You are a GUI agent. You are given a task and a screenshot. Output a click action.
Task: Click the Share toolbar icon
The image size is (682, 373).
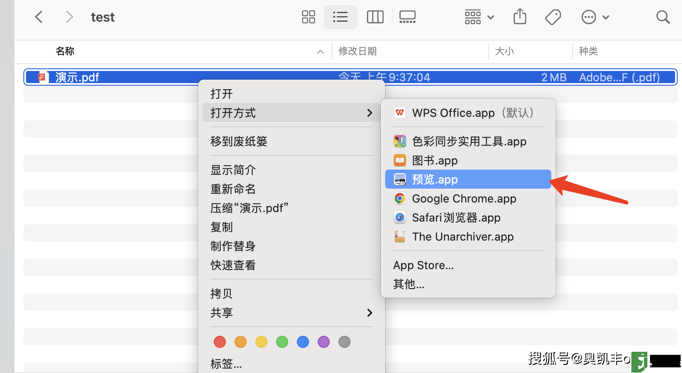(520, 17)
